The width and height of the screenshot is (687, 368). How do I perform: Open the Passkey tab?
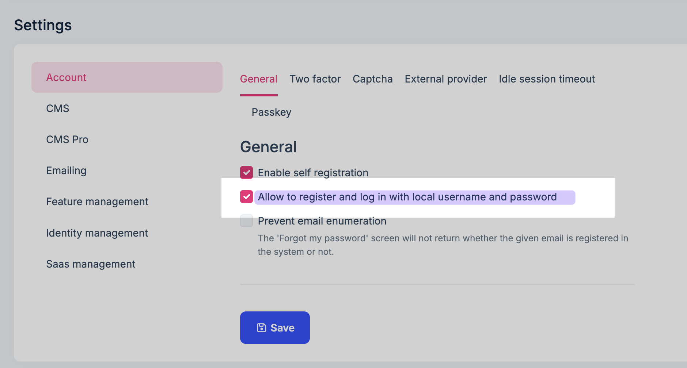pos(272,112)
